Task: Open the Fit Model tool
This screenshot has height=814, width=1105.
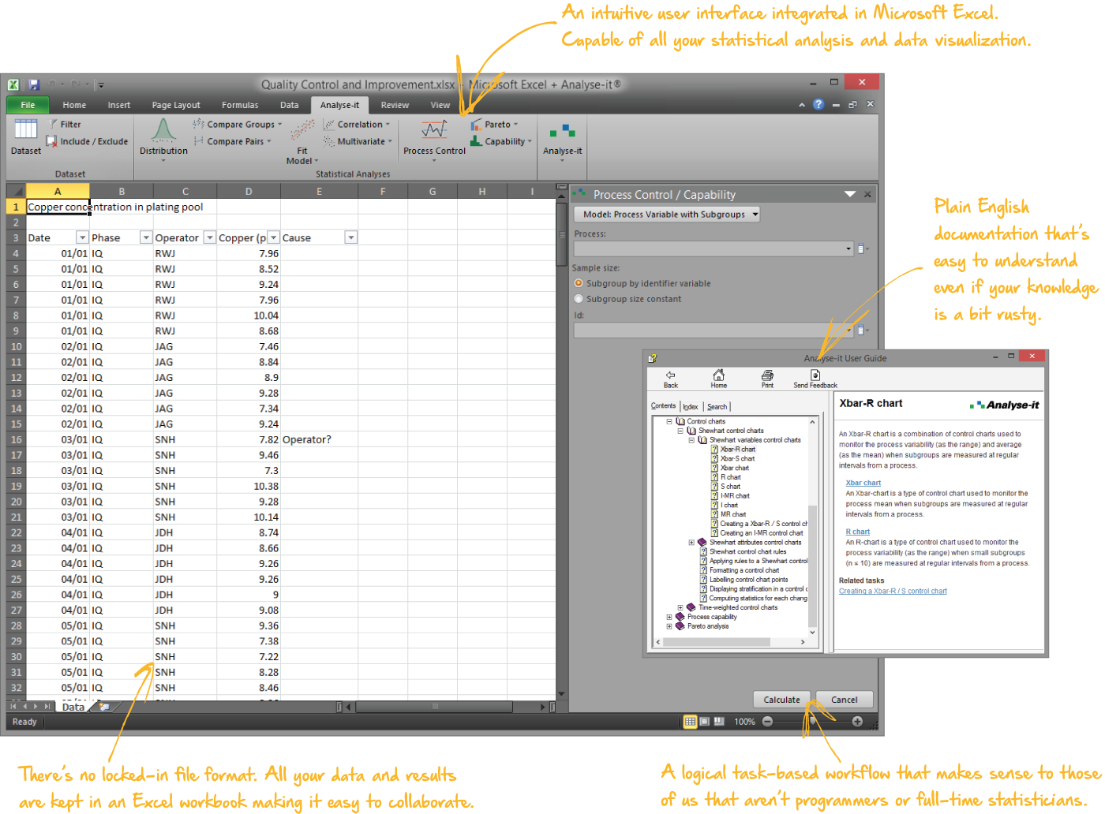Action: click(x=302, y=142)
